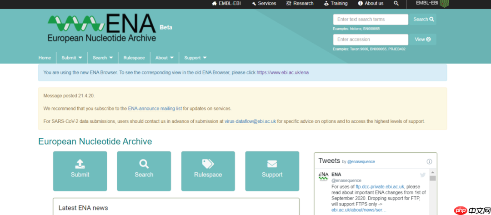Click the Twitter bird icon in tweet
Screen dimensions: 491x215
[423, 175]
